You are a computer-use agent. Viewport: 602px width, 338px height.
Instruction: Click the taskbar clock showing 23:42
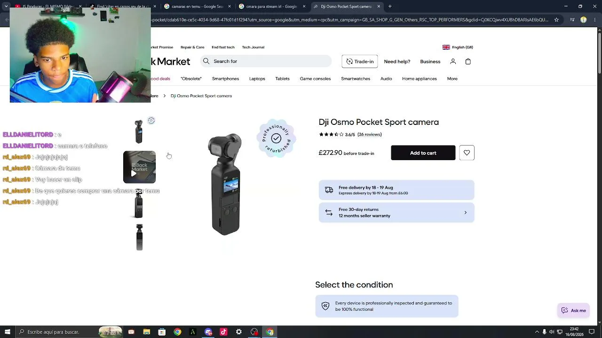click(x=574, y=332)
